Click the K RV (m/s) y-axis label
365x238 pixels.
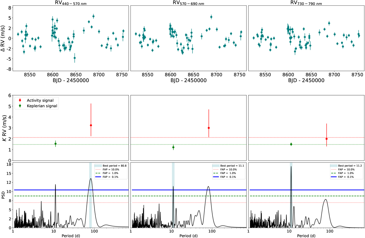(4, 128)
